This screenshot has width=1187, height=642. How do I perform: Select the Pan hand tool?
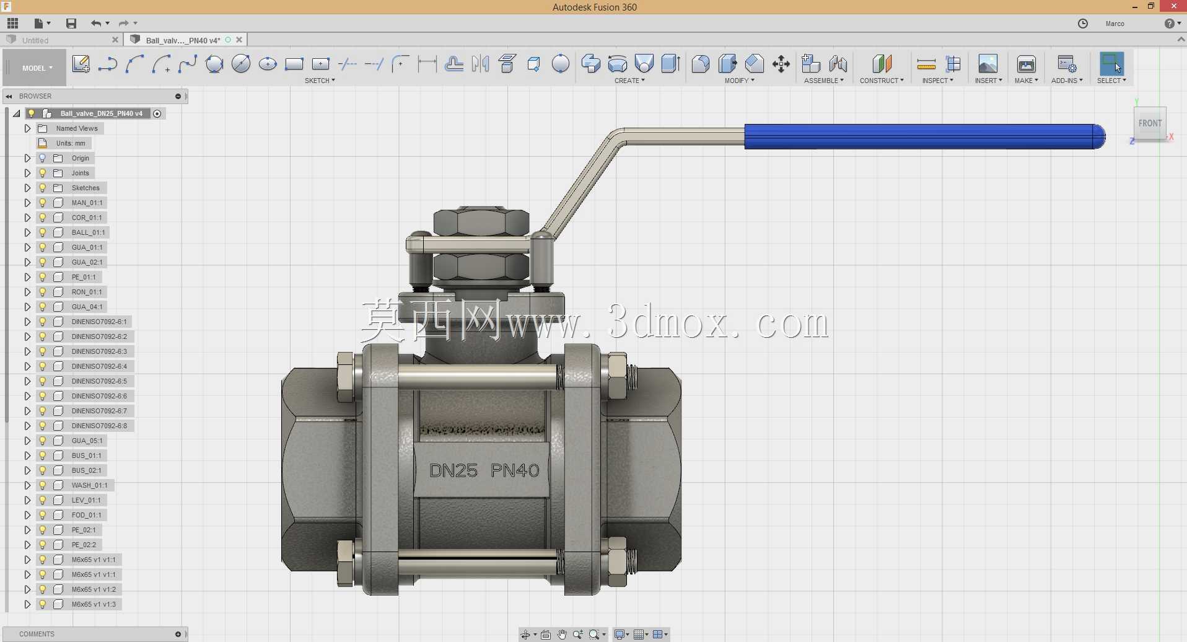(x=562, y=635)
